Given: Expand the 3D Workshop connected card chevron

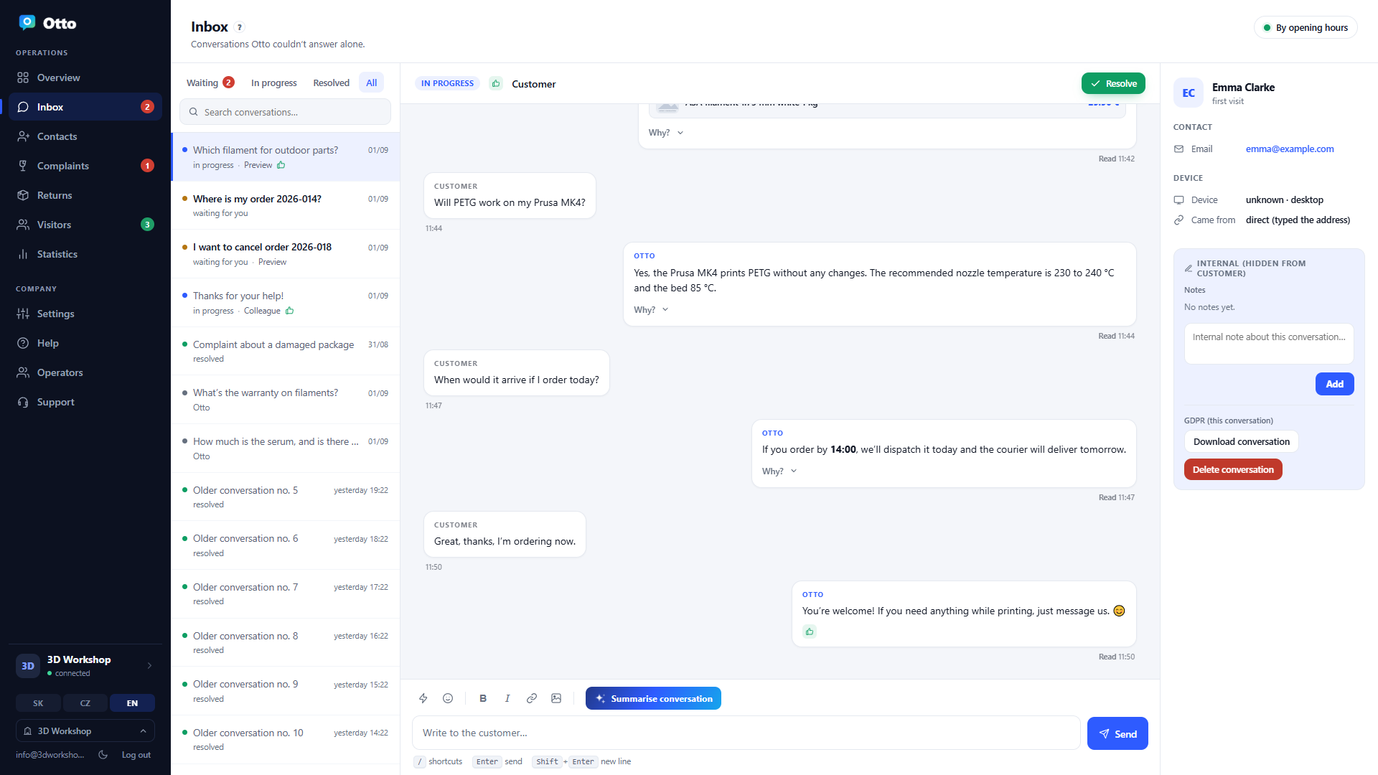Looking at the screenshot, I should (149, 665).
